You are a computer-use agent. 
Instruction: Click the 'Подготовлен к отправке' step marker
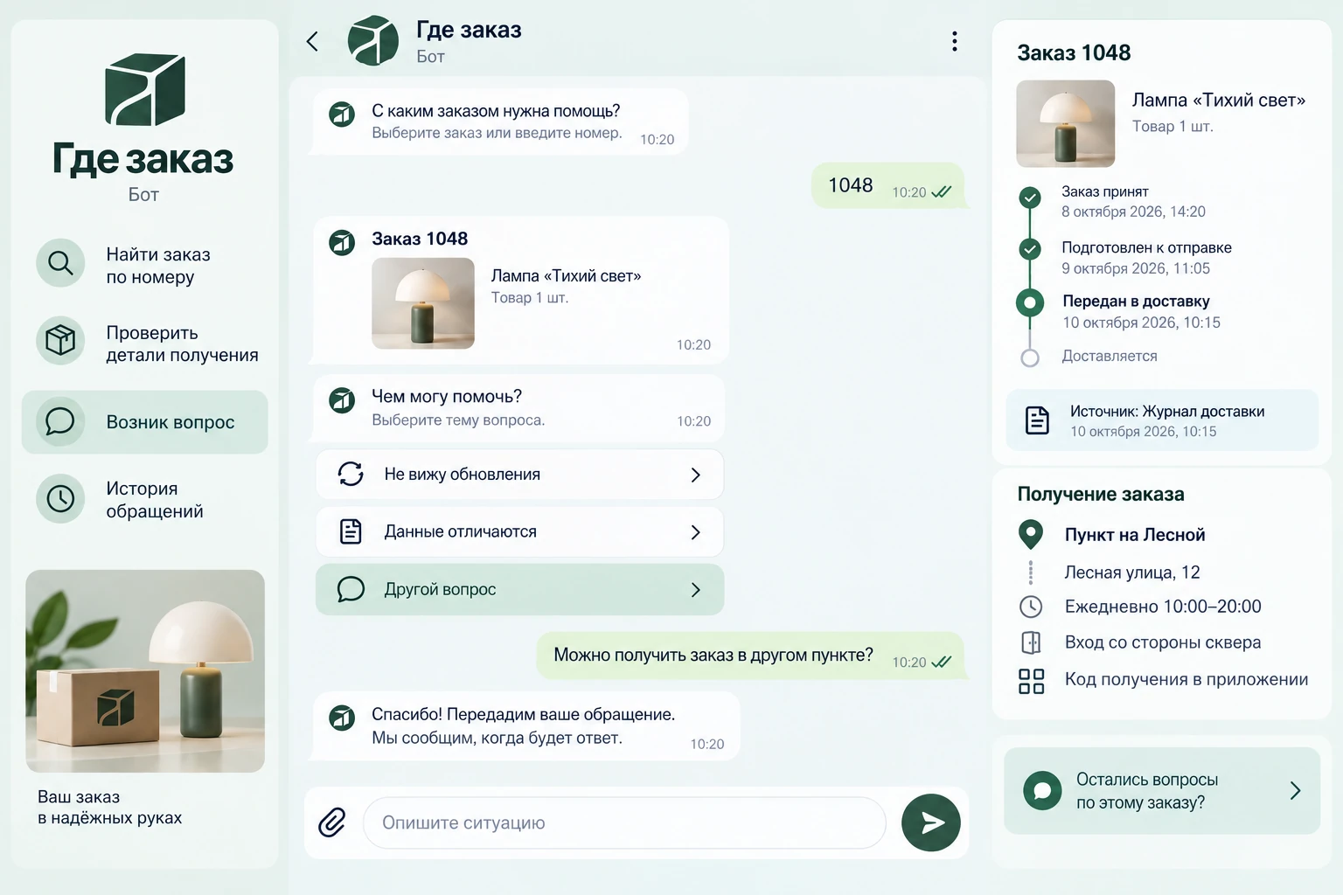tap(1030, 249)
